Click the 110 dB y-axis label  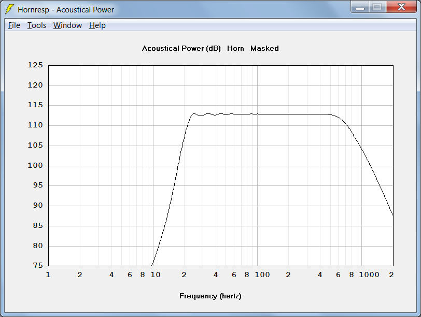35,125
